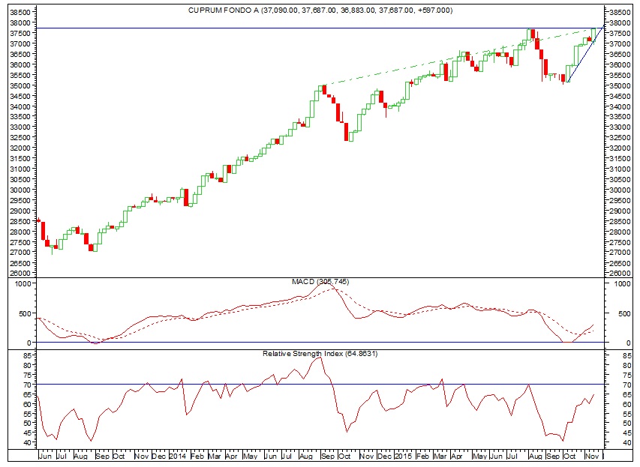Click '1000' on the right MACD axis
Screen dimensions: 640x467
pyautogui.click(x=622, y=284)
